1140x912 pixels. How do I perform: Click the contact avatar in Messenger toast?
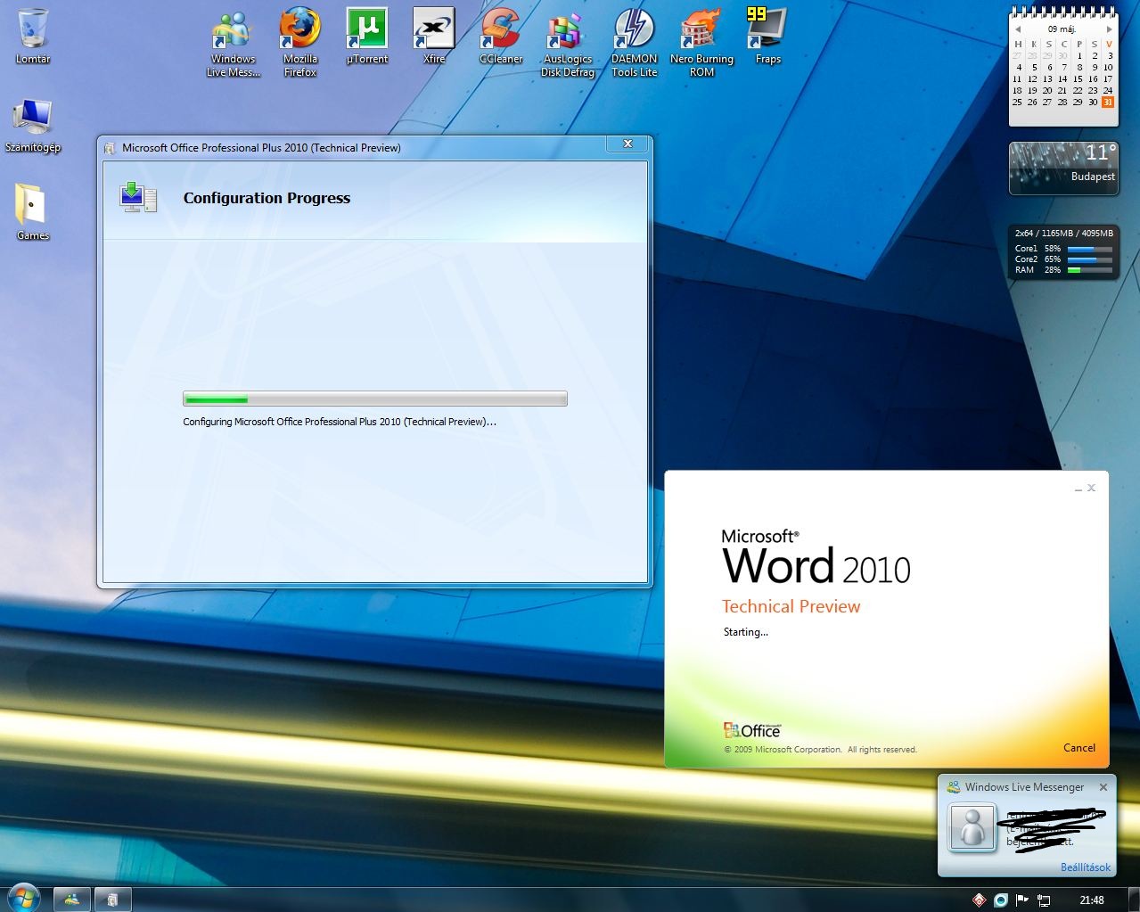(972, 827)
